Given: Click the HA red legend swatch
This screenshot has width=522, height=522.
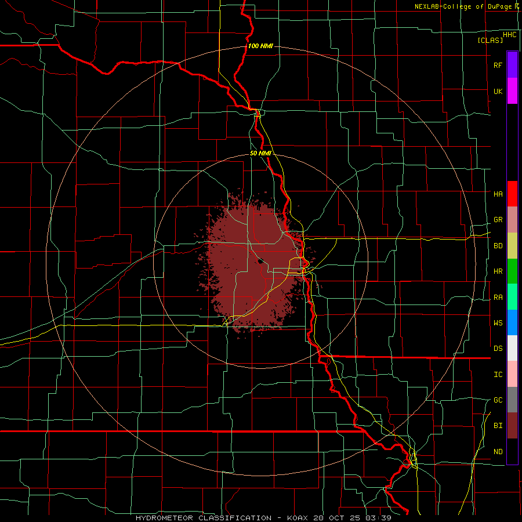Looking at the screenshot, I should (x=512, y=194).
